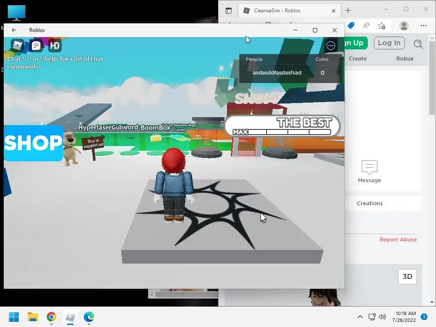Open the Roblox menu icon in game
This screenshot has width=436, height=327.
point(17,46)
